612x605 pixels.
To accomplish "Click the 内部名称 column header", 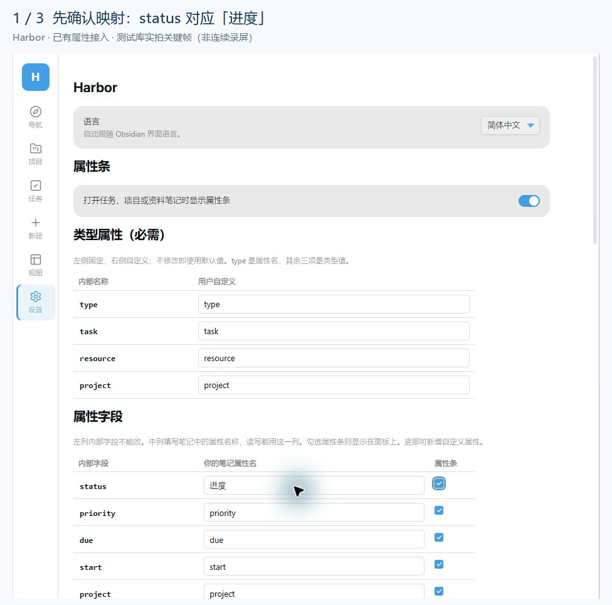I will click(x=93, y=281).
